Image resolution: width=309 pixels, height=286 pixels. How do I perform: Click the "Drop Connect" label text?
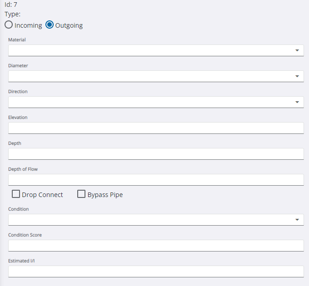point(42,195)
